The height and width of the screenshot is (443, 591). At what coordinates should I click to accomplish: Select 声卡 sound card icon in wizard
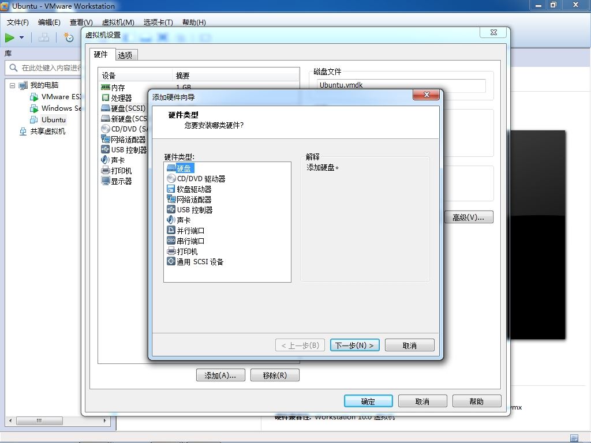[x=171, y=220]
